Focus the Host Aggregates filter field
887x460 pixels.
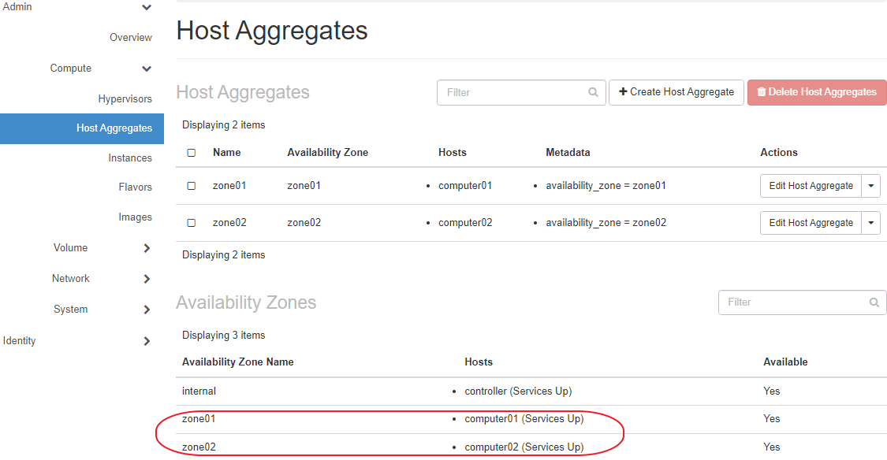coord(514,92)
